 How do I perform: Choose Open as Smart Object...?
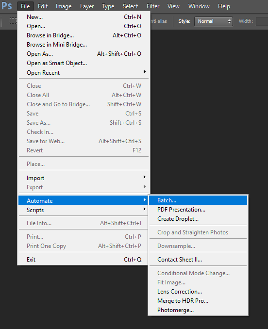pyautogui.click(x=84, y=63)
